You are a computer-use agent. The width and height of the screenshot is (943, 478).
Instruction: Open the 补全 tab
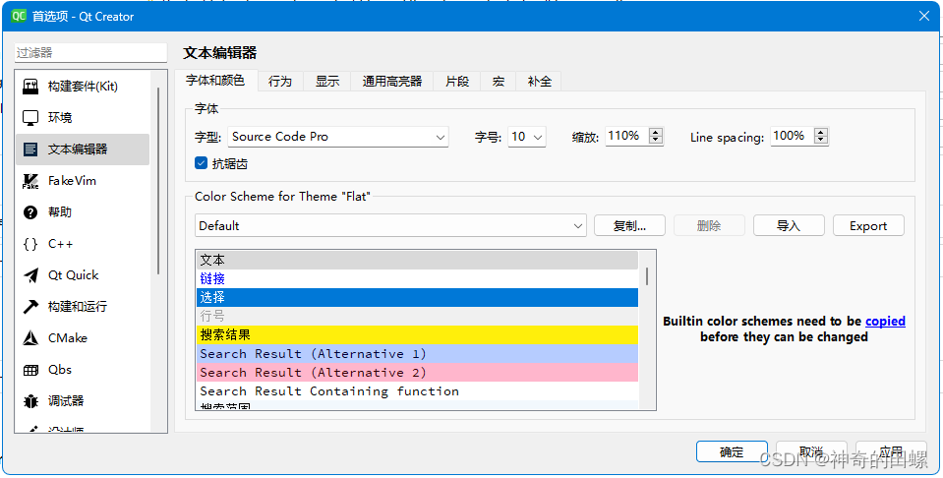pos(539,82)
